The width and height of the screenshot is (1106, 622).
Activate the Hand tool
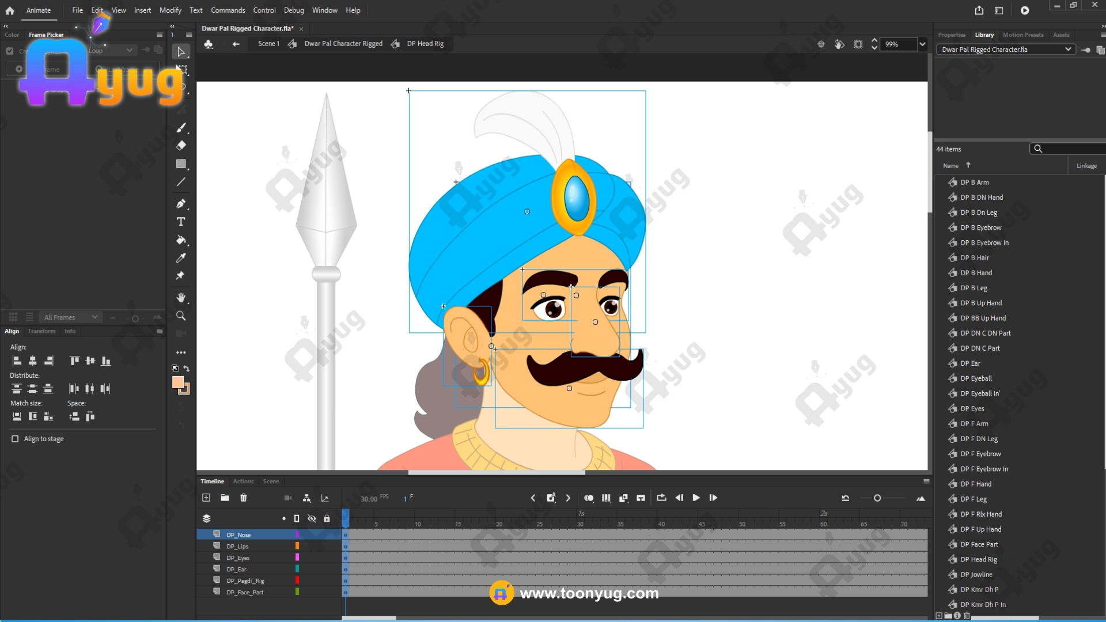pyautogui.click(x=181, y=298)
